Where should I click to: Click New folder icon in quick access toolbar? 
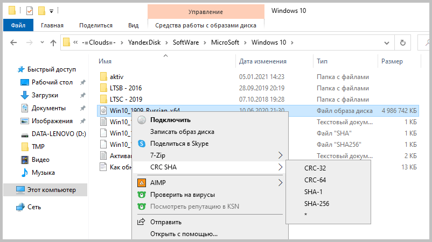coord(41,11)
